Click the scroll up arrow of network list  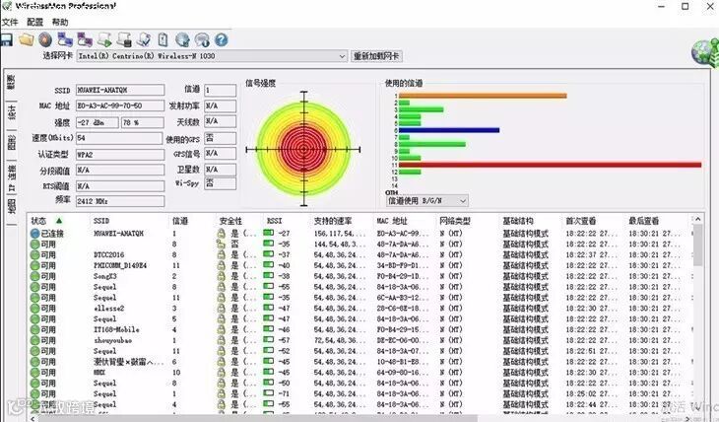[698, 219]
